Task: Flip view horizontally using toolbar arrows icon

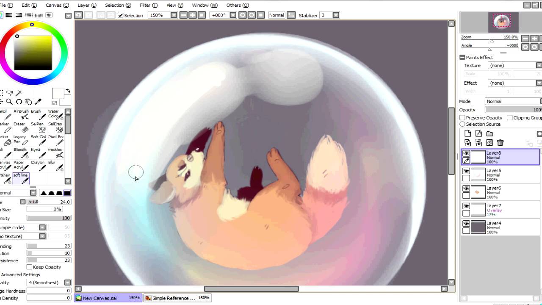Action: [291, 15]
